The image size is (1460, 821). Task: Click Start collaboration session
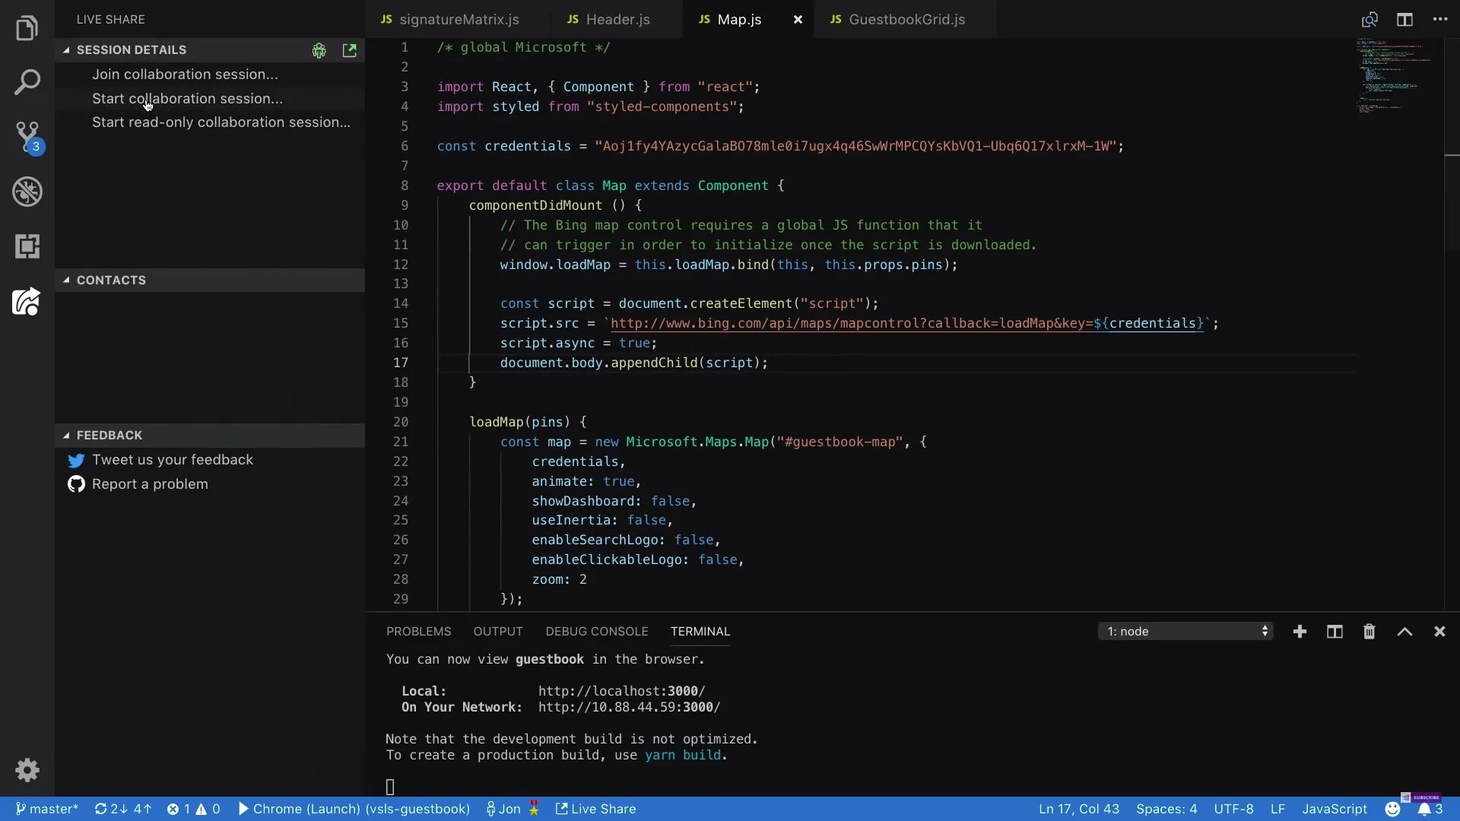[187, 99]
